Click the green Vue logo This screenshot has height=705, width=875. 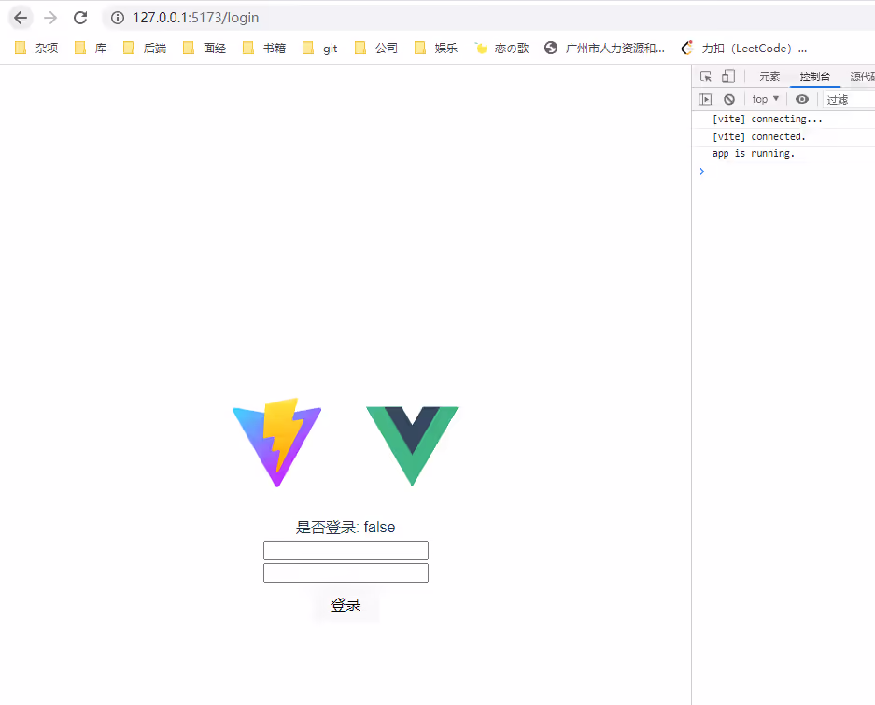click(412, 446)
